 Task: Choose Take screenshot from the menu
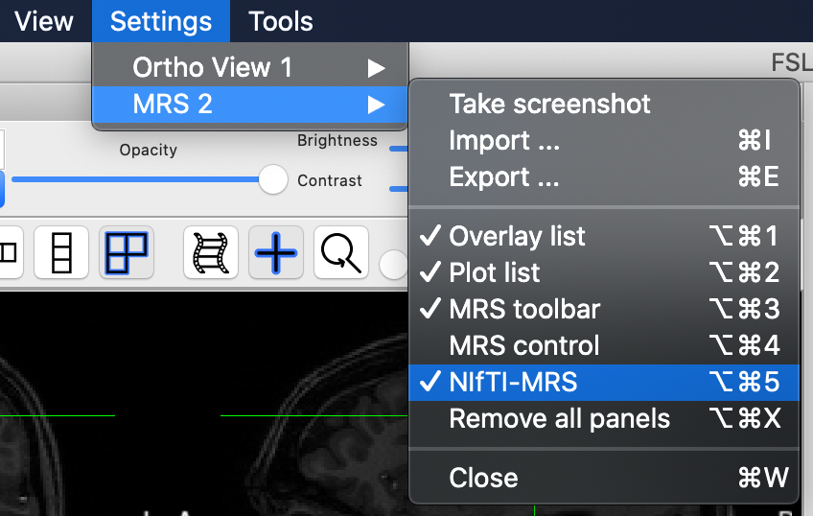click(549, 104)
